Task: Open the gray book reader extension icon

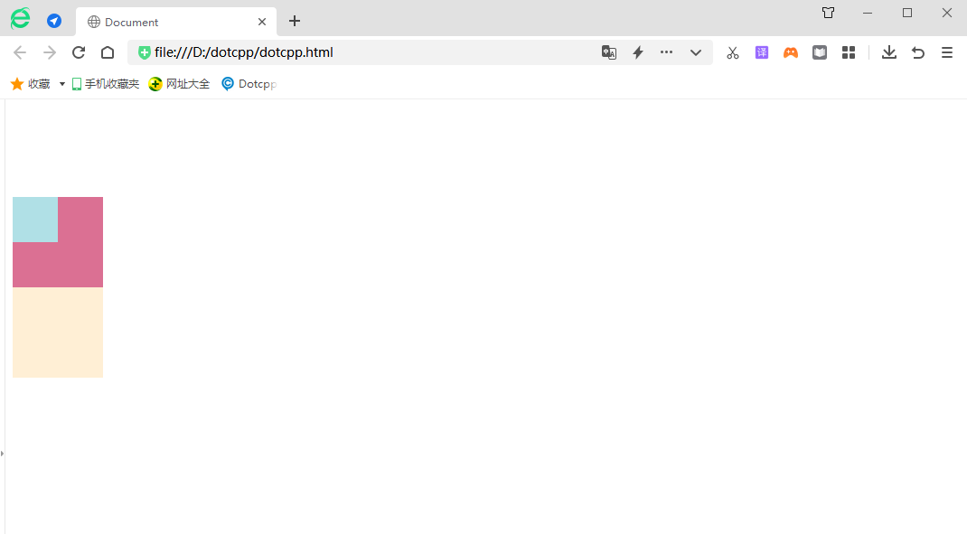Action: point(820,52)
